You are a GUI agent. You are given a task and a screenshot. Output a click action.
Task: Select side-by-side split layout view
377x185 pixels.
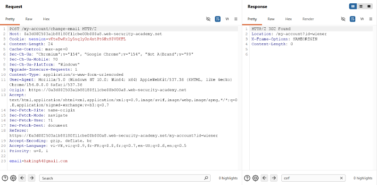coord(353,7)
